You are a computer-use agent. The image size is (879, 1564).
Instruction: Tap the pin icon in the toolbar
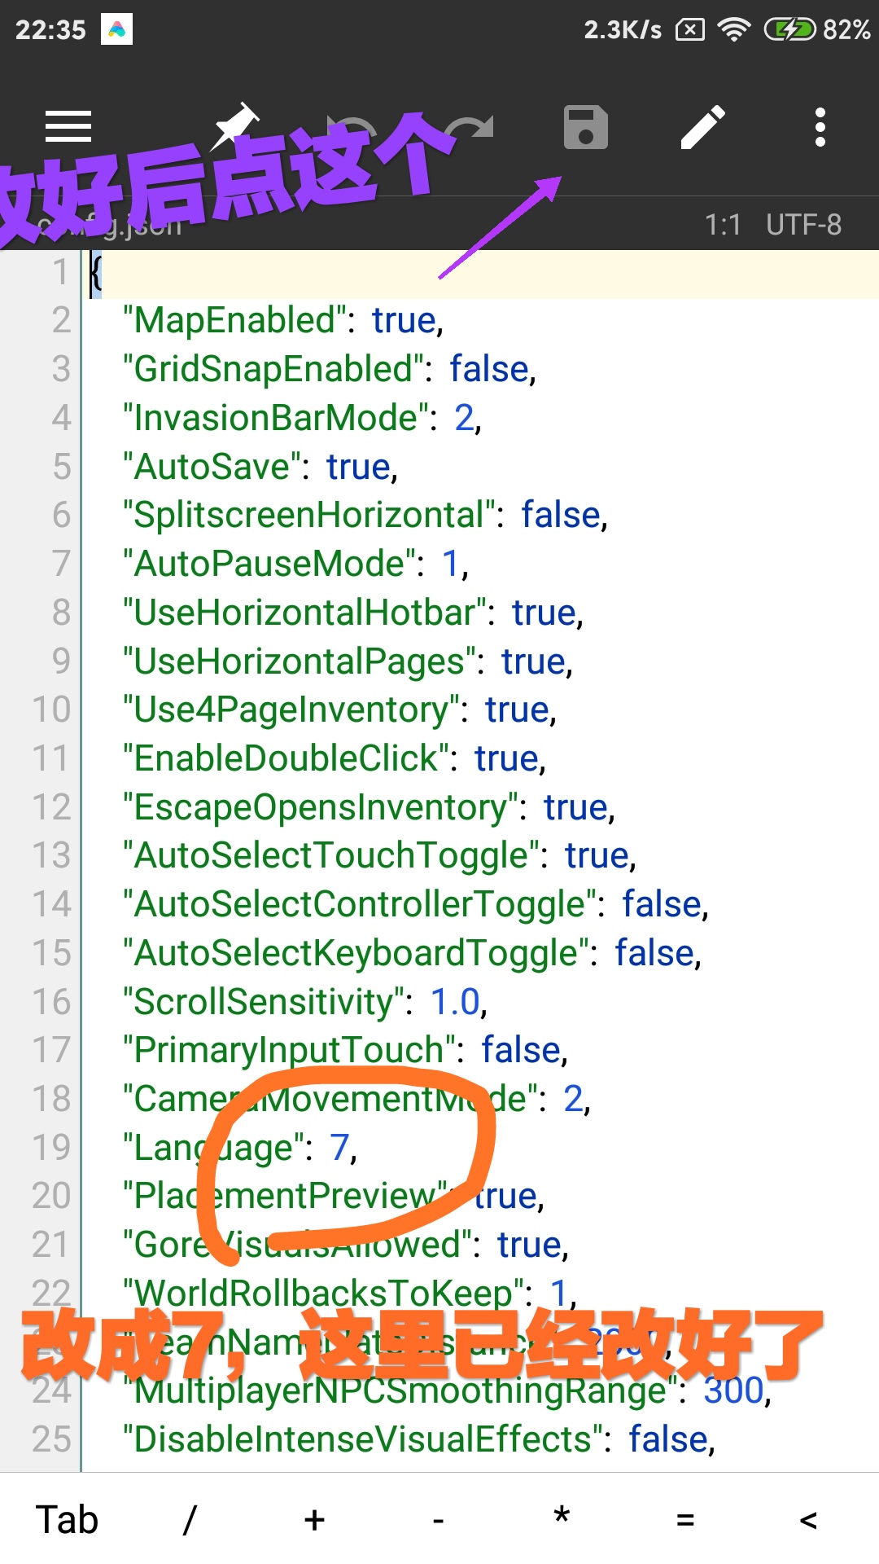tap(234, 125)
